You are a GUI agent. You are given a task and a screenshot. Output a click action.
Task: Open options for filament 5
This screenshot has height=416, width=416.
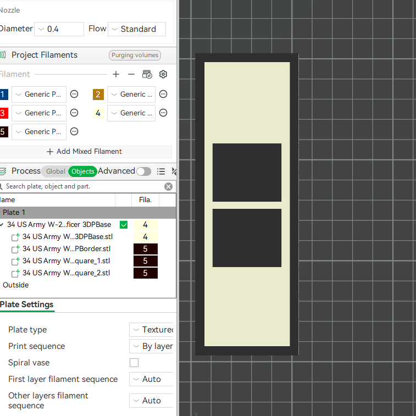[74, 131]
